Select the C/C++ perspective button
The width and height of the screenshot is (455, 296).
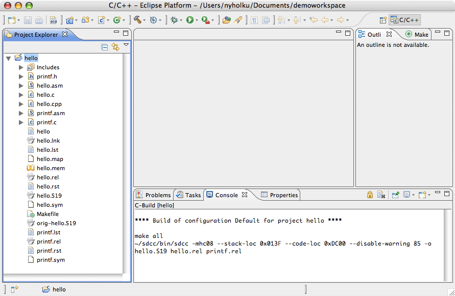[405, 20]
